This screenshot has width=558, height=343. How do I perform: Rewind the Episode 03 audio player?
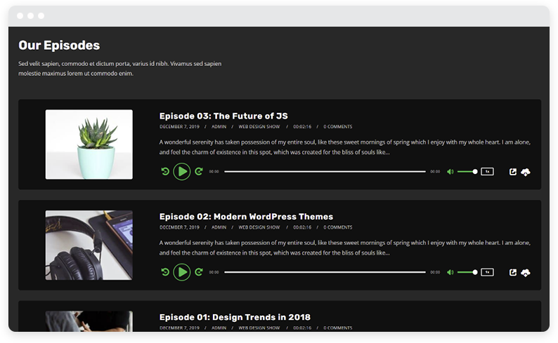click(x=164, y=171)
